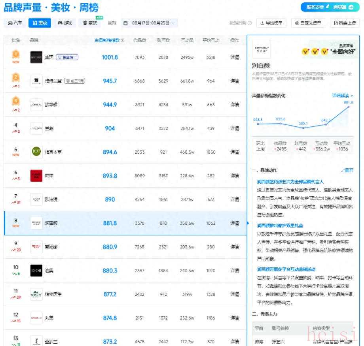
Task: Click the help icon next to 数据说明
Action: click(250, 23)
